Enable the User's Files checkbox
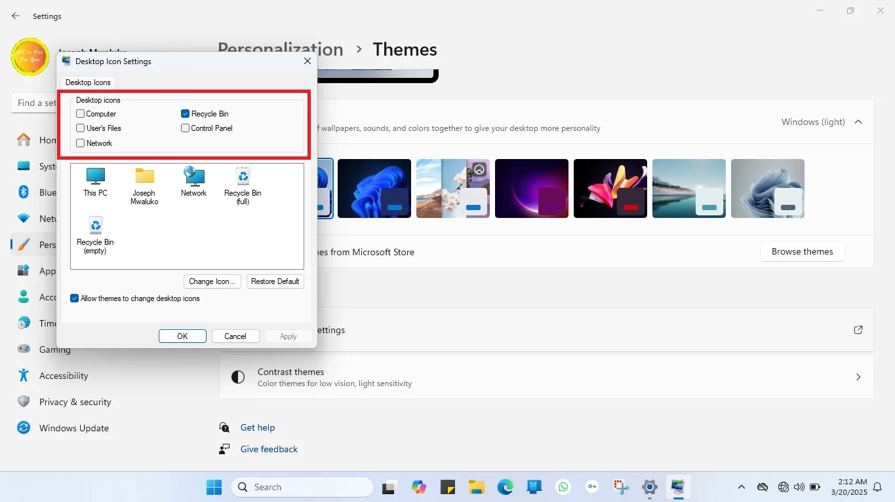 pos(81,128)
